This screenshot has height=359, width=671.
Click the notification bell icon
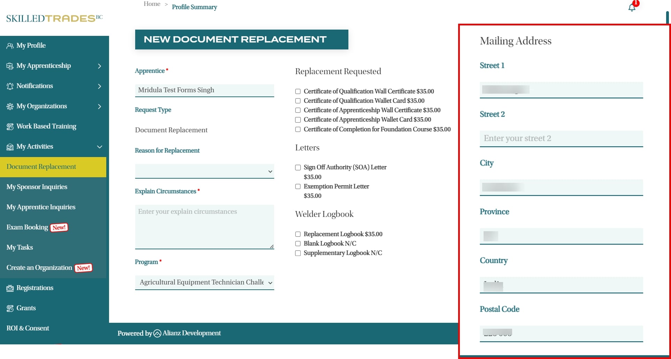[x=632, y=8]
